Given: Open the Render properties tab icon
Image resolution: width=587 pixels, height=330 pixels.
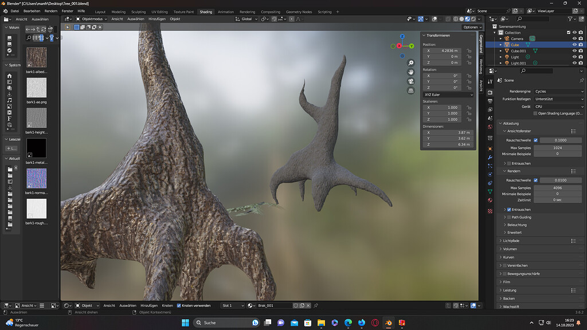Looking at the screenshot, I should coord(490,92).
